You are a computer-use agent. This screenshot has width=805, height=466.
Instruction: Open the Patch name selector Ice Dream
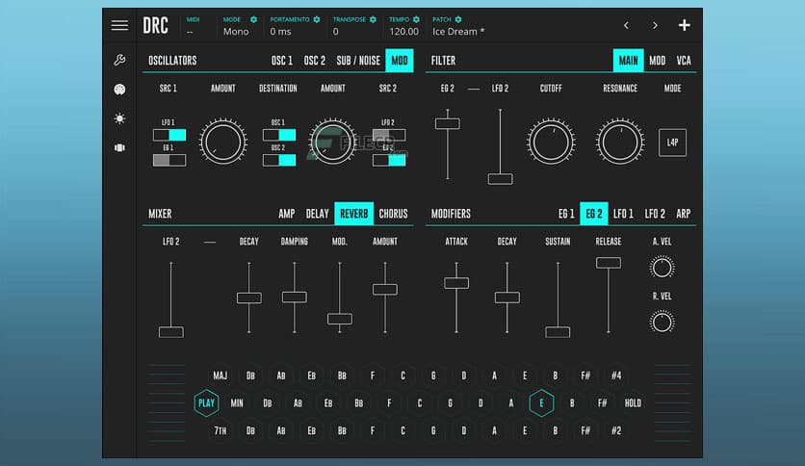tap(458, 32)
